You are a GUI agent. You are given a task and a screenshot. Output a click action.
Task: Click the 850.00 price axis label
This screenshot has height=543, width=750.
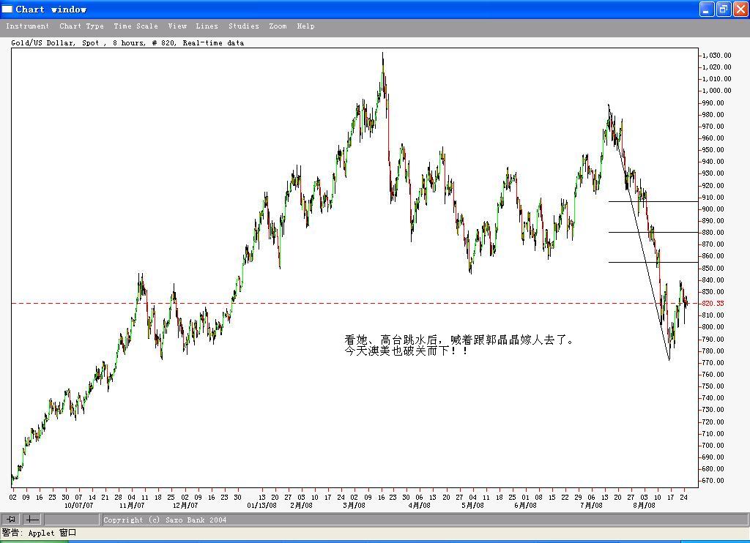click(713, 268)
